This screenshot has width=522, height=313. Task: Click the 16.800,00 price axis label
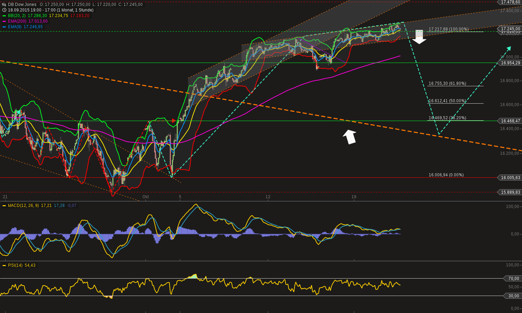click(509, 81)
